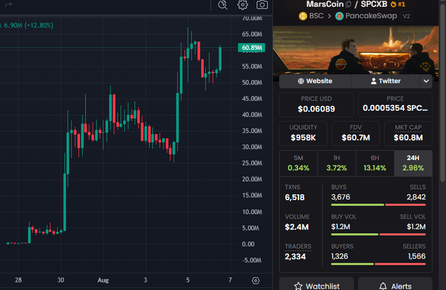
Task: Click the SELLERS count 1,566
Action: point(416,257)
